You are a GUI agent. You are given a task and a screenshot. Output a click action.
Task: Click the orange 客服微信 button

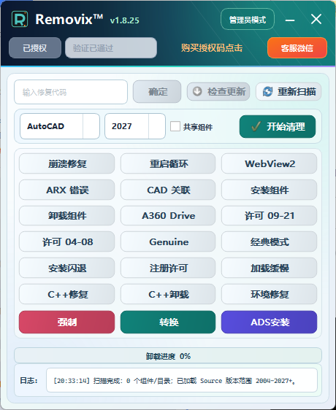click(x=297, y=48)
